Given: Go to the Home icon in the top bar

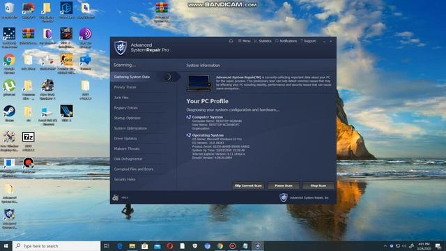Looking at the screenshot, I should coord(231,41).
